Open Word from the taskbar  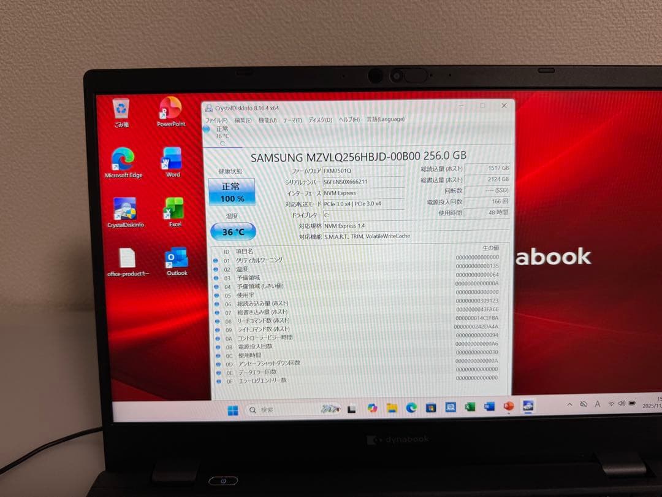coord(489,407)
